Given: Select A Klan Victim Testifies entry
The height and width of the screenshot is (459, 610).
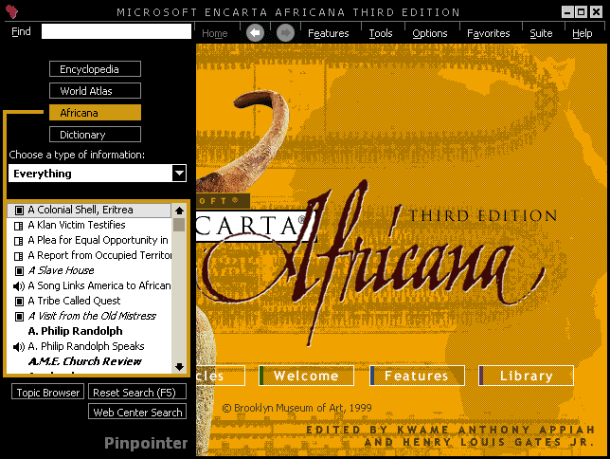Looking at the screenshot, I should (x=89, y=225).
